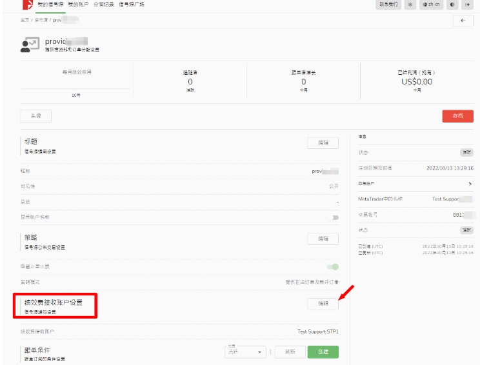The image size is (480, 365).
Task: Click the Test Support STP1 account value
Action: click(x=318, y=331)
